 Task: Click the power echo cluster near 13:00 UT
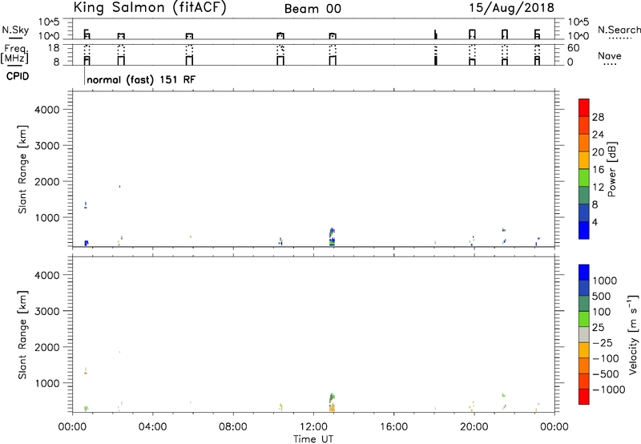click(332, 237)
